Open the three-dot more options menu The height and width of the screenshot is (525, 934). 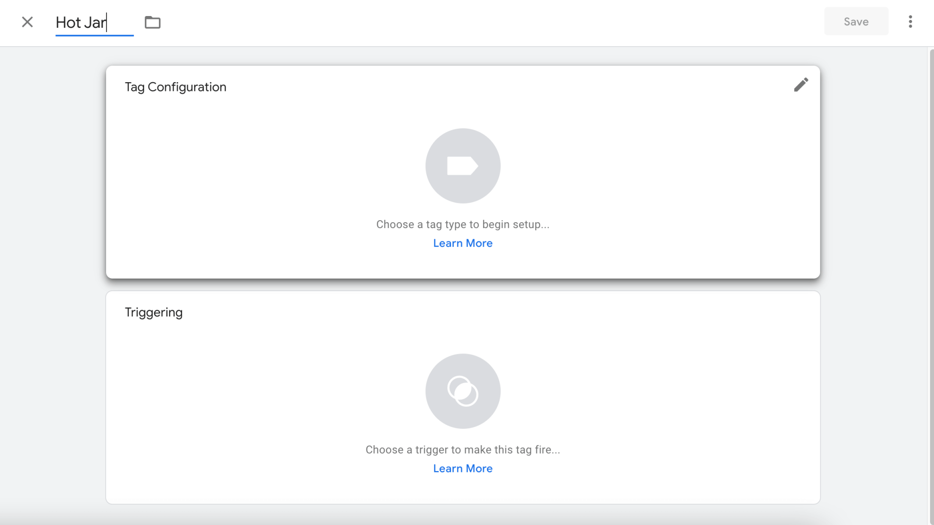(910, 21)
